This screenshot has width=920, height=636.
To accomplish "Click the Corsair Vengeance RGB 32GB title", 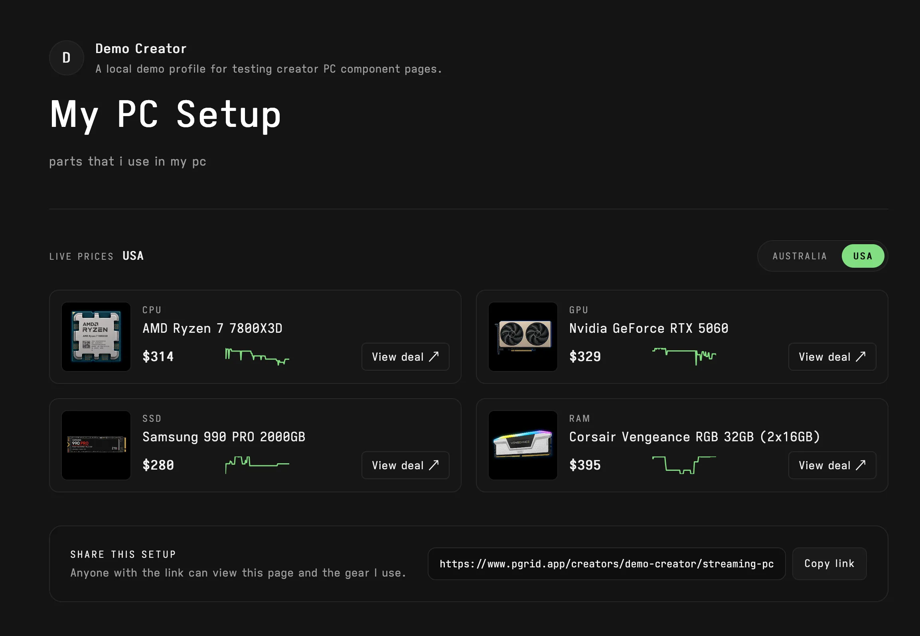I will [695, 437].
